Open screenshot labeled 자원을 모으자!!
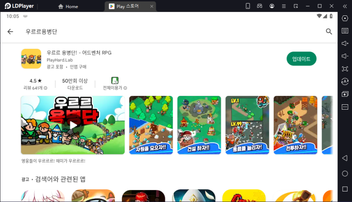352x202 pixels. pos(151,125)
